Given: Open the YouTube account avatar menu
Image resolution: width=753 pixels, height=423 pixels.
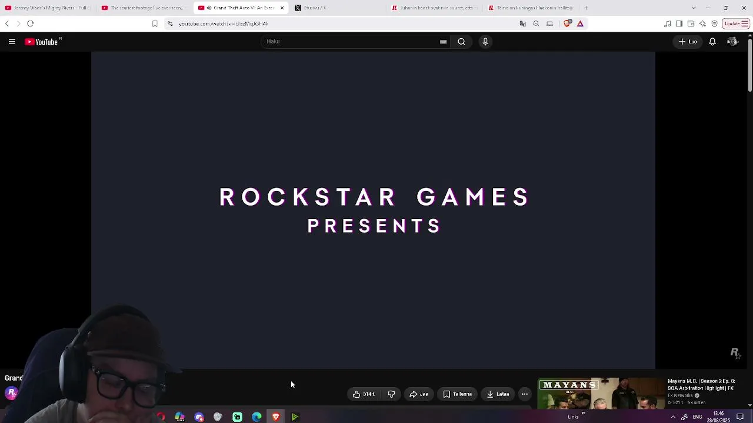Looking at the screenshot, I should pos(732,42).
